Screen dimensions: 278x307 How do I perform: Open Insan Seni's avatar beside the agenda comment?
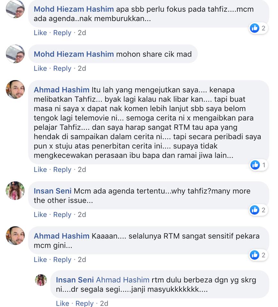click(15, 191)
